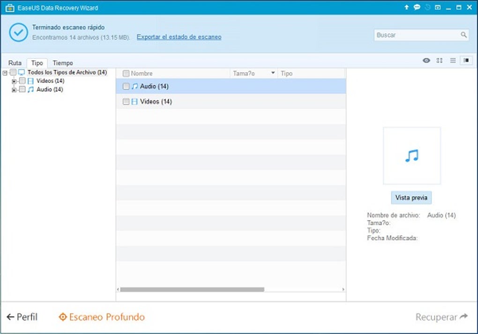Screen dimensions: 478x334
Task: Switch to thumbnail grid view
Action: [x=439, y=60]
